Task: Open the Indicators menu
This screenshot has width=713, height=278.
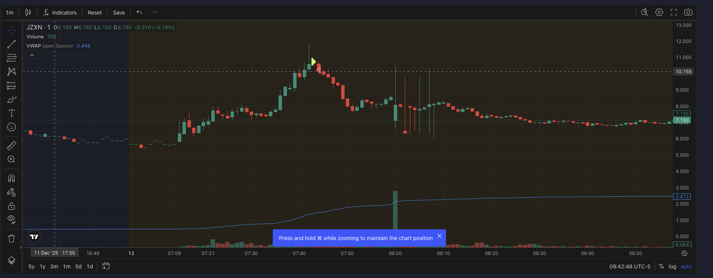Action: [60, 13]
